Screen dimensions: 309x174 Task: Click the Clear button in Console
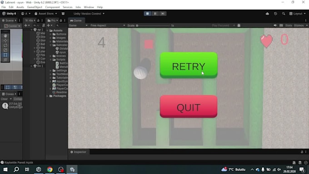pyautogui.click(x=5, y=99)
